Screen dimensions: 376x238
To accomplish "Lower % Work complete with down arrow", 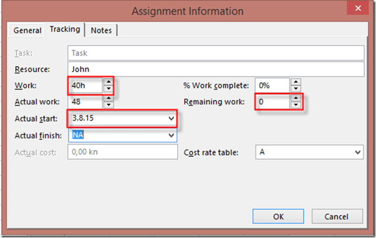I will click(296, 89).
